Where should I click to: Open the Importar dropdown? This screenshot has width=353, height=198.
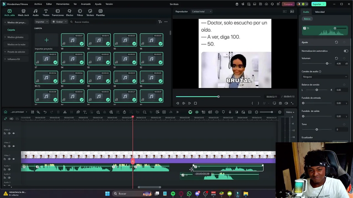tap(42, 22)
